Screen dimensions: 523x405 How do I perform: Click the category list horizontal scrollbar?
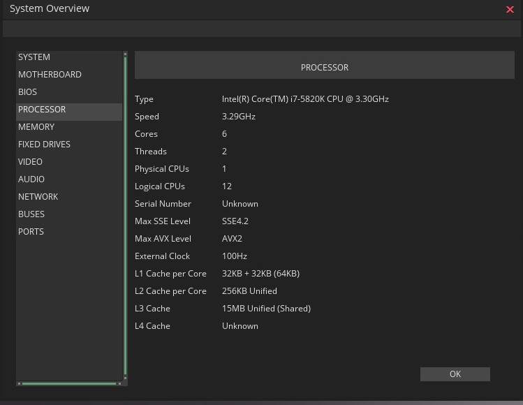69,383
